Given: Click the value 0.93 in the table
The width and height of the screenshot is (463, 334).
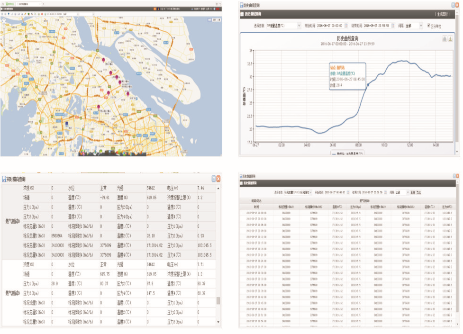Looking at the screenshot, I should click(201, 236).
